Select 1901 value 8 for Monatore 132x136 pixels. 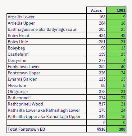(116, 85)
